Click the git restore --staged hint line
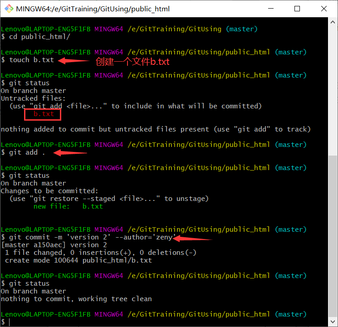Image resolution: width=338 pixels, height=327 pixels. 109,199
